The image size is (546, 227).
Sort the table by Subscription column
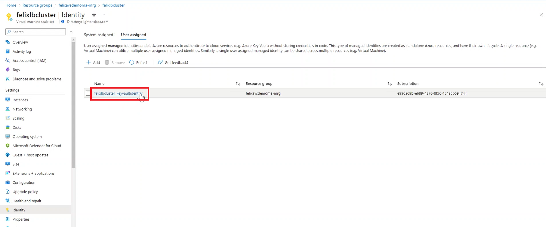point(541,84)
